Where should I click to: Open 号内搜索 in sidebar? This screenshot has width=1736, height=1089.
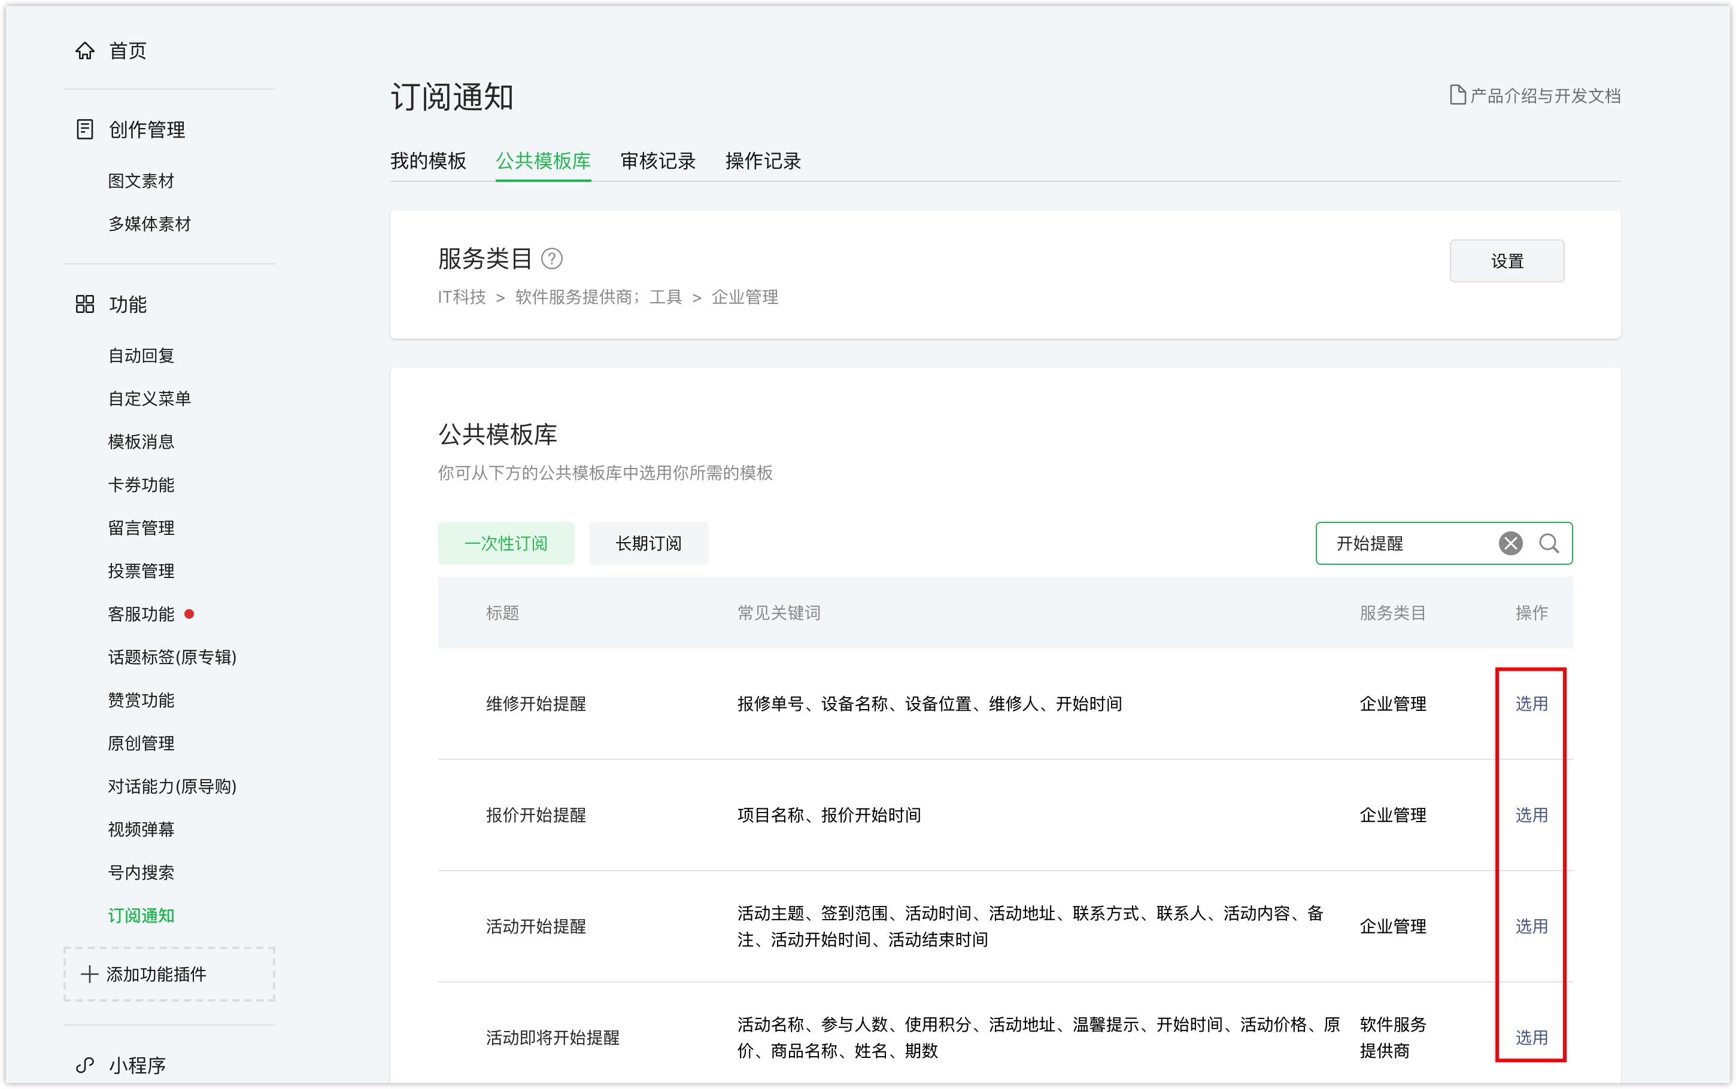point(141,872)
